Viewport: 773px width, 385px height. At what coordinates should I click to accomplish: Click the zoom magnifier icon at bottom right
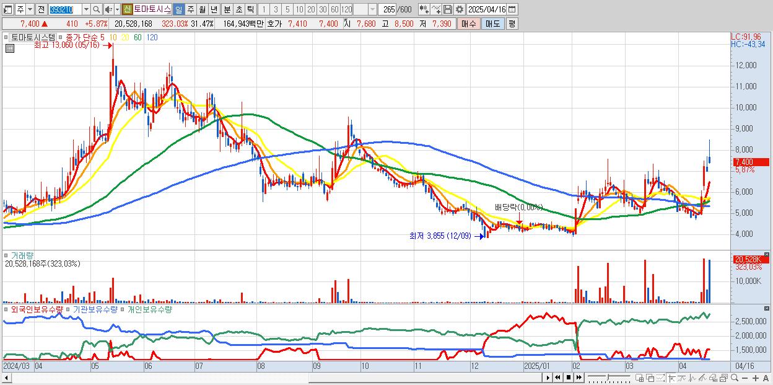click(735, 378)
